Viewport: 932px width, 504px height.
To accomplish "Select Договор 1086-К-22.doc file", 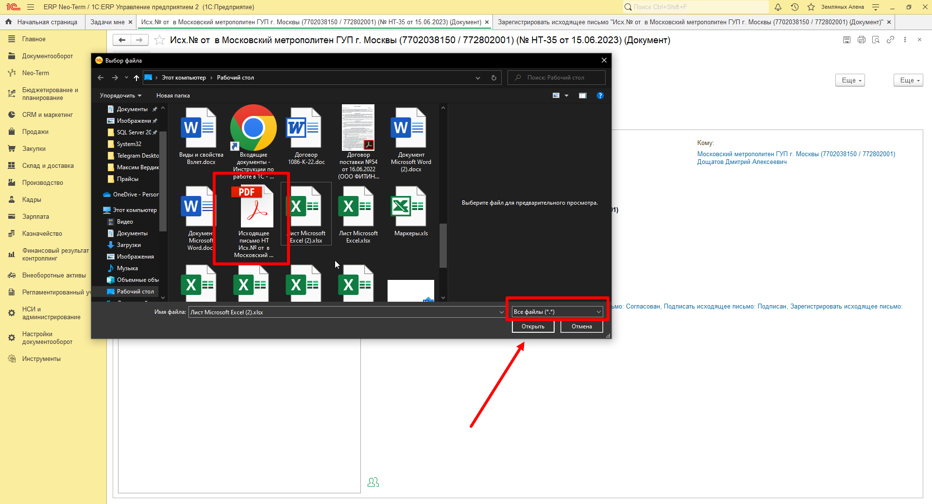I will point(306,136).
